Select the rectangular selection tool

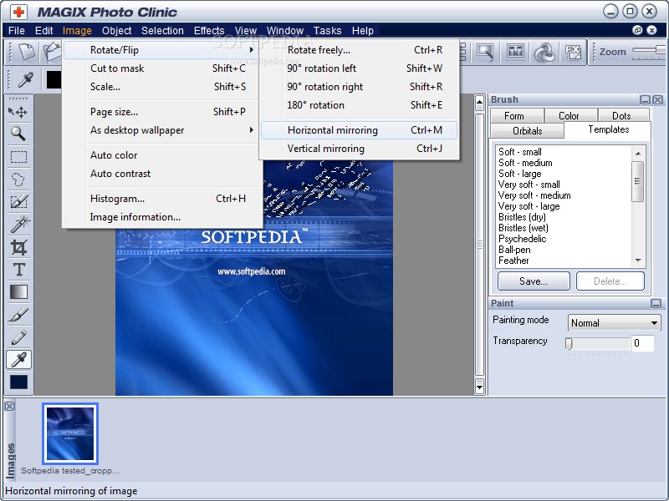tap(18, 157)
